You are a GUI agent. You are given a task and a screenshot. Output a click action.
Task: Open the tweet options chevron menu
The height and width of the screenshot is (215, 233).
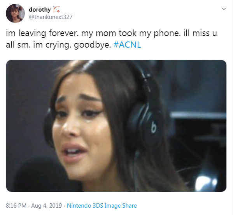point(224,9)
